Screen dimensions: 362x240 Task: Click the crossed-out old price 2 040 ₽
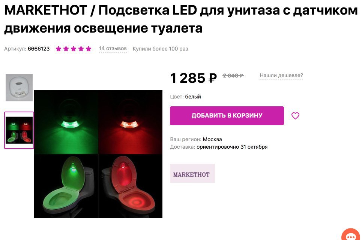[233, 76]
